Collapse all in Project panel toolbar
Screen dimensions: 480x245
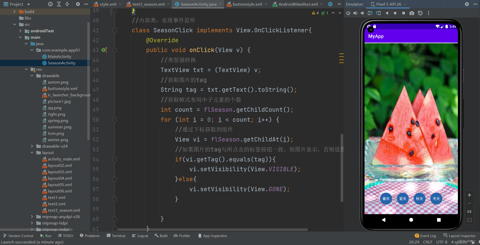[x=67, y=4]
